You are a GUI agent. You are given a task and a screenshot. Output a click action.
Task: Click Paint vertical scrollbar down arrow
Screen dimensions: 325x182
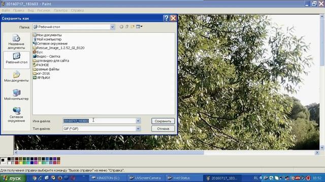pos(322,147)
